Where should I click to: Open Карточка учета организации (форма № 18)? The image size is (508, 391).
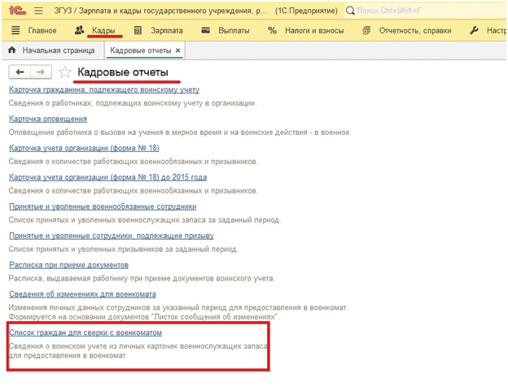point(84,148)
